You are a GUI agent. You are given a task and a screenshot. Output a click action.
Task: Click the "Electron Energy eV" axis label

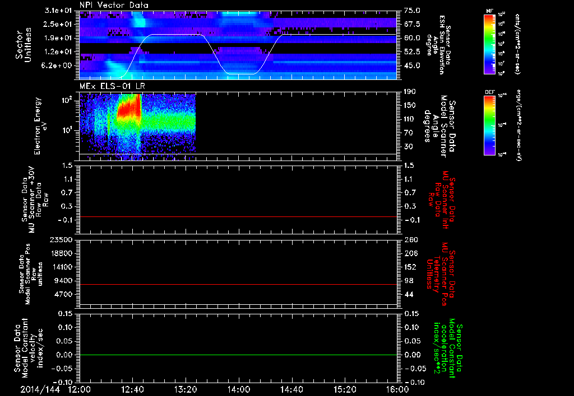click(x=40, y=126)
